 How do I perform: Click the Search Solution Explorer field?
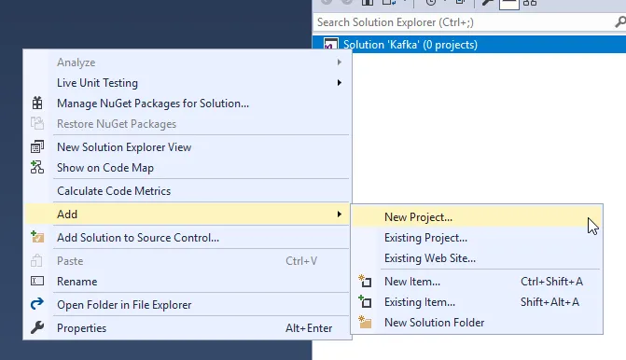coord(463,22)
